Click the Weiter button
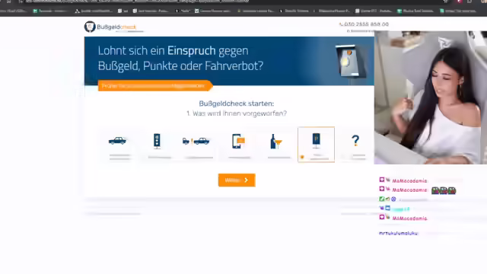The width and height of the screenshot is (487, 274). pos(237,180)
